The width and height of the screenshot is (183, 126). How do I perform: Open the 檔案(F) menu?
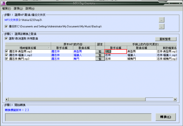(x=7, y=9)
